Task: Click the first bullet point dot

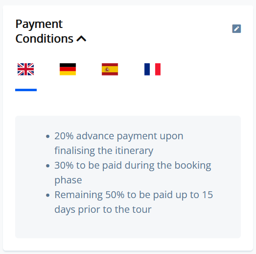Action: point(47,136)
